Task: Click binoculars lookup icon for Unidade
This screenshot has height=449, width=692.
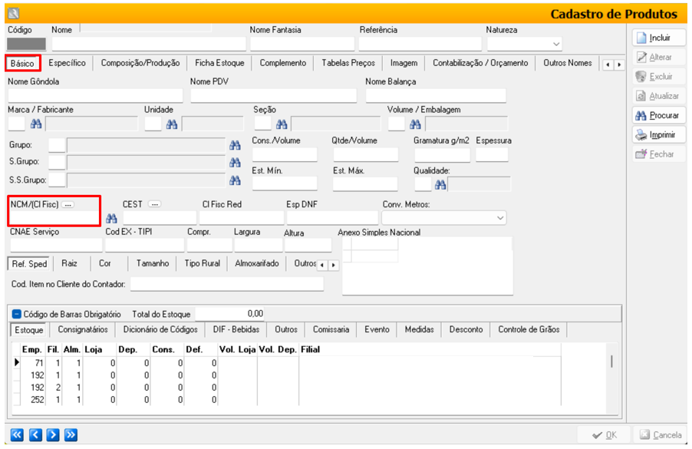Action: click(x=172, y=124)
